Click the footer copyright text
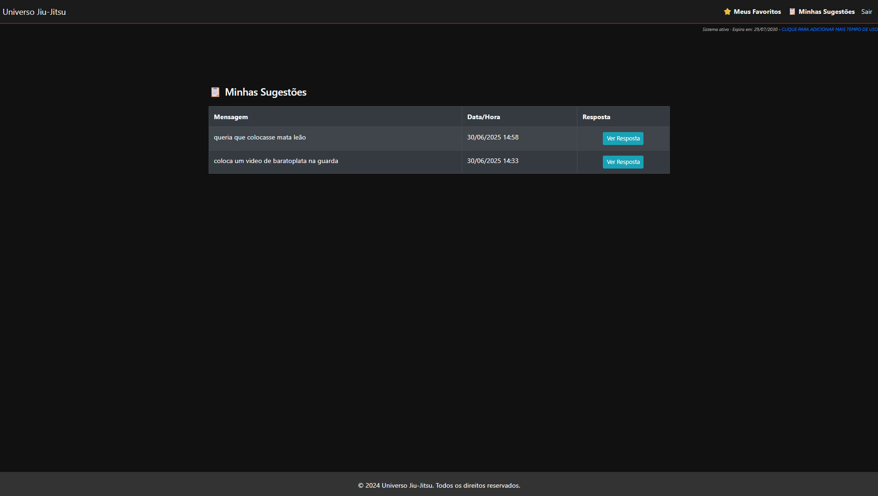878x496 pixels. [x=439, y=485]
